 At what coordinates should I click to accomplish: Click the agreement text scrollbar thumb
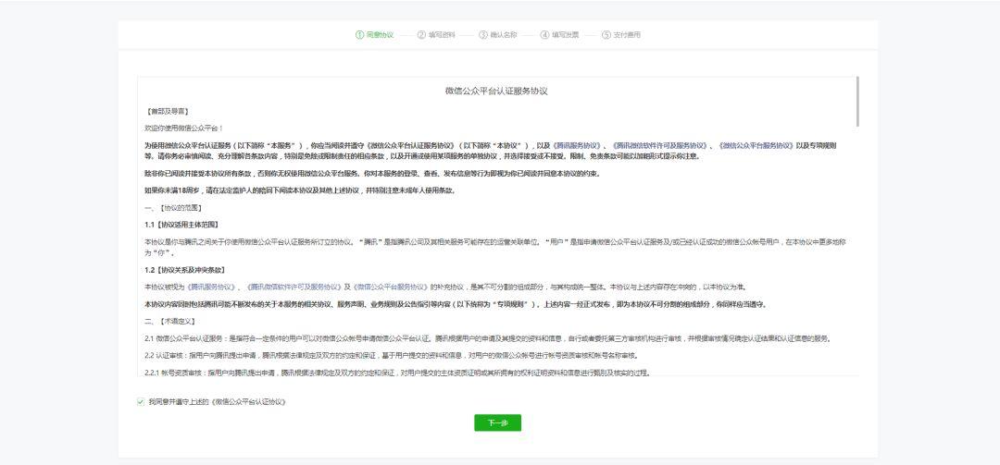(857, 102)
